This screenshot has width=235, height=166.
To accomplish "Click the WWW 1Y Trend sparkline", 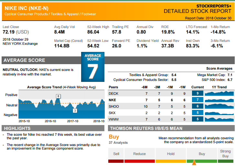I will click(x=219, y=119).
